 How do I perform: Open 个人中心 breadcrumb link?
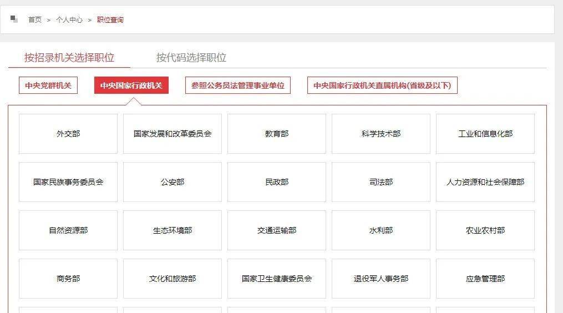pyautogui.click(x=69, y=20)
